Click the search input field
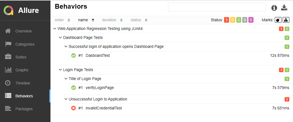 217,7
